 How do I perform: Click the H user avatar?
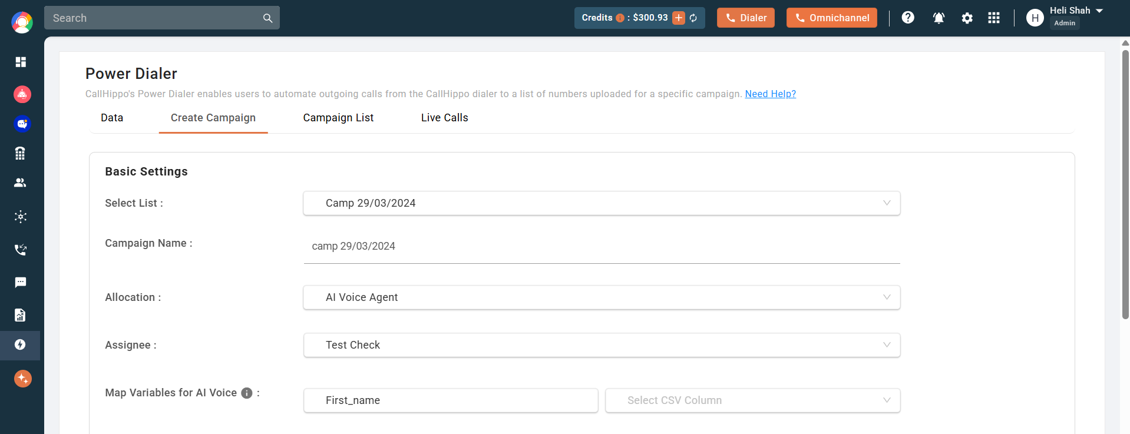pyautogui.click(x=1035, y=18)
